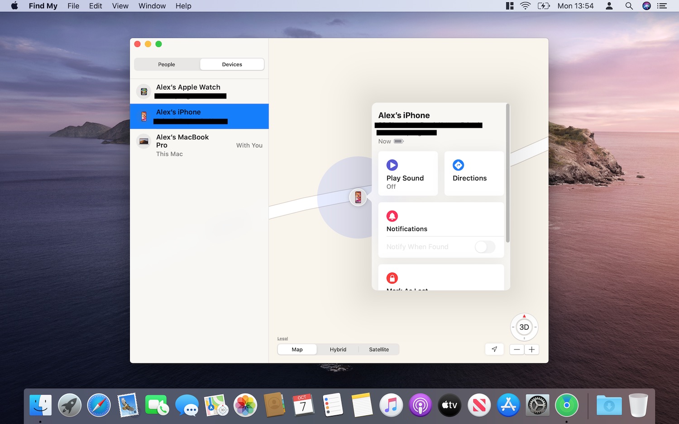Toggle Notify When Found on
This screenshot has width=679, height=424.
(484, 247)
